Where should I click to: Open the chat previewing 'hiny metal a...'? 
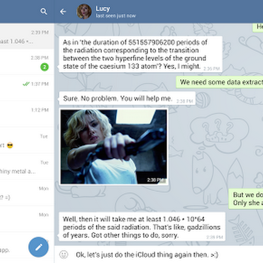[27, 166]
